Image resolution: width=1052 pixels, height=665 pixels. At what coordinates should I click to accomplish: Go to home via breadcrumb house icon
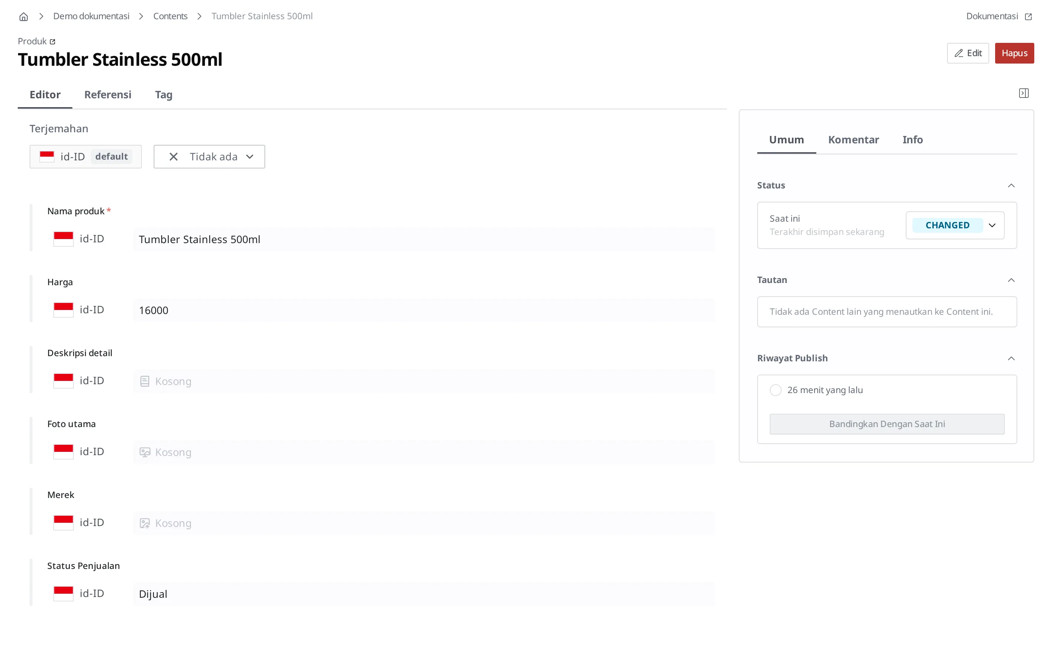pos(24,17)
